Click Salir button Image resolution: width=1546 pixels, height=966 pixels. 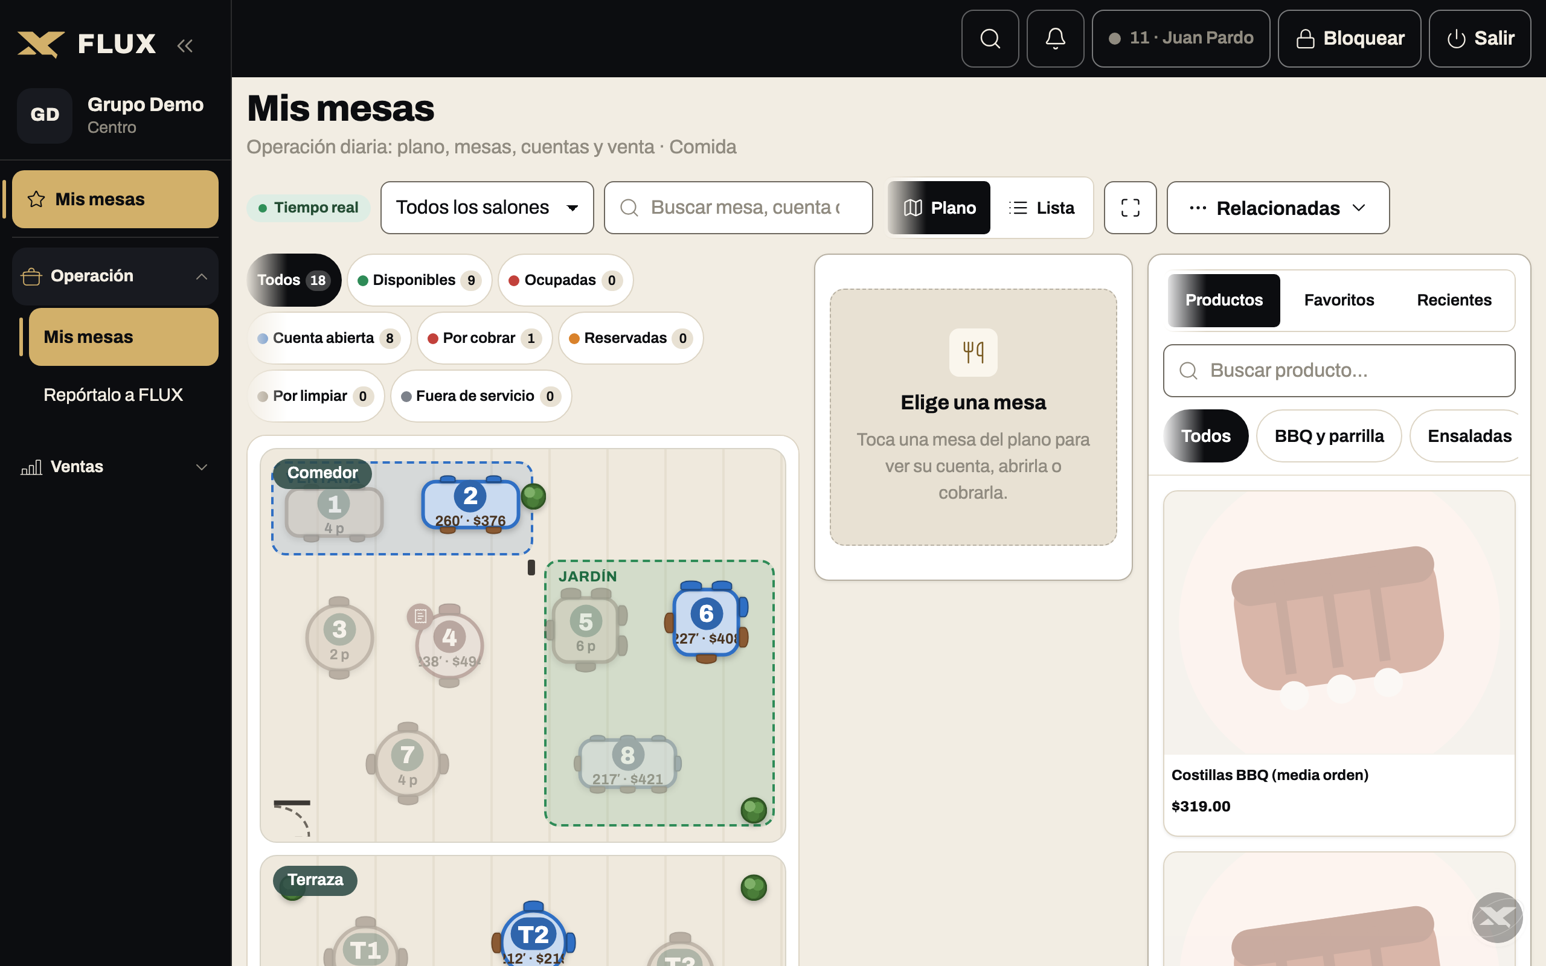click(1480, 38)
